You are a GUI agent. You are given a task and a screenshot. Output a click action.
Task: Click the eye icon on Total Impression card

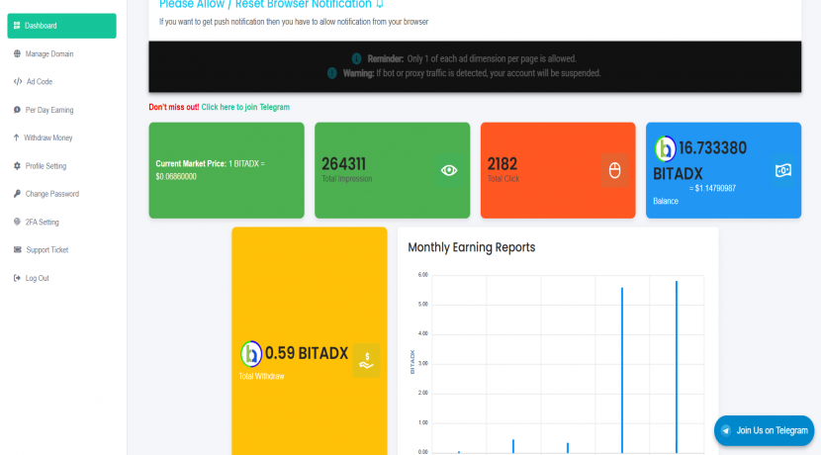[449, 170]
